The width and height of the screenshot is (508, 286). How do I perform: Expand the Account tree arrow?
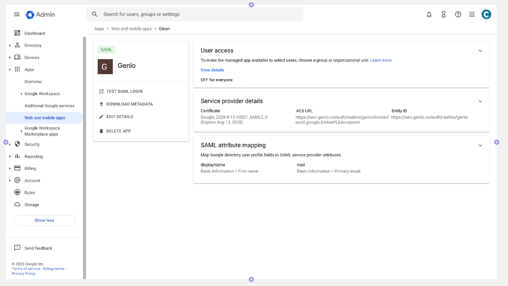(x=10, y=180)
